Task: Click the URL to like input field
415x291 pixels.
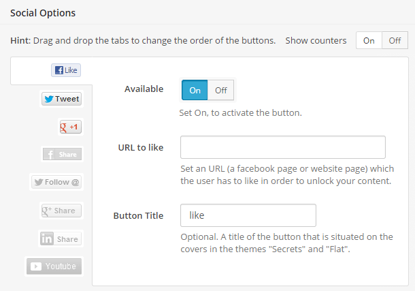Action: pos(282,147)
